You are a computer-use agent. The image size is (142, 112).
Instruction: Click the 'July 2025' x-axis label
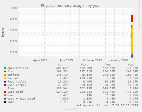coord(66,60)
